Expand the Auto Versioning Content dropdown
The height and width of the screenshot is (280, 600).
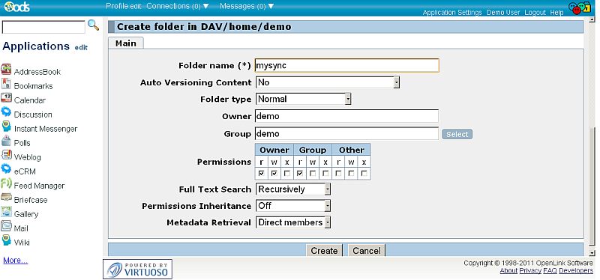328,82
